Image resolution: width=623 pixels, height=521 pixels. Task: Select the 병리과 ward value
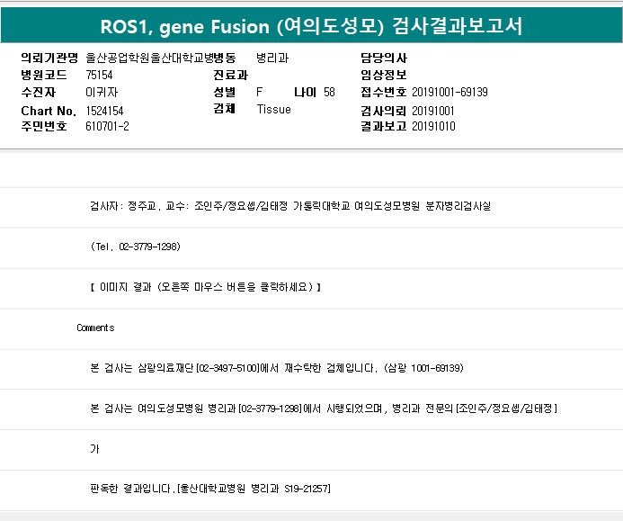pos(272,58)
